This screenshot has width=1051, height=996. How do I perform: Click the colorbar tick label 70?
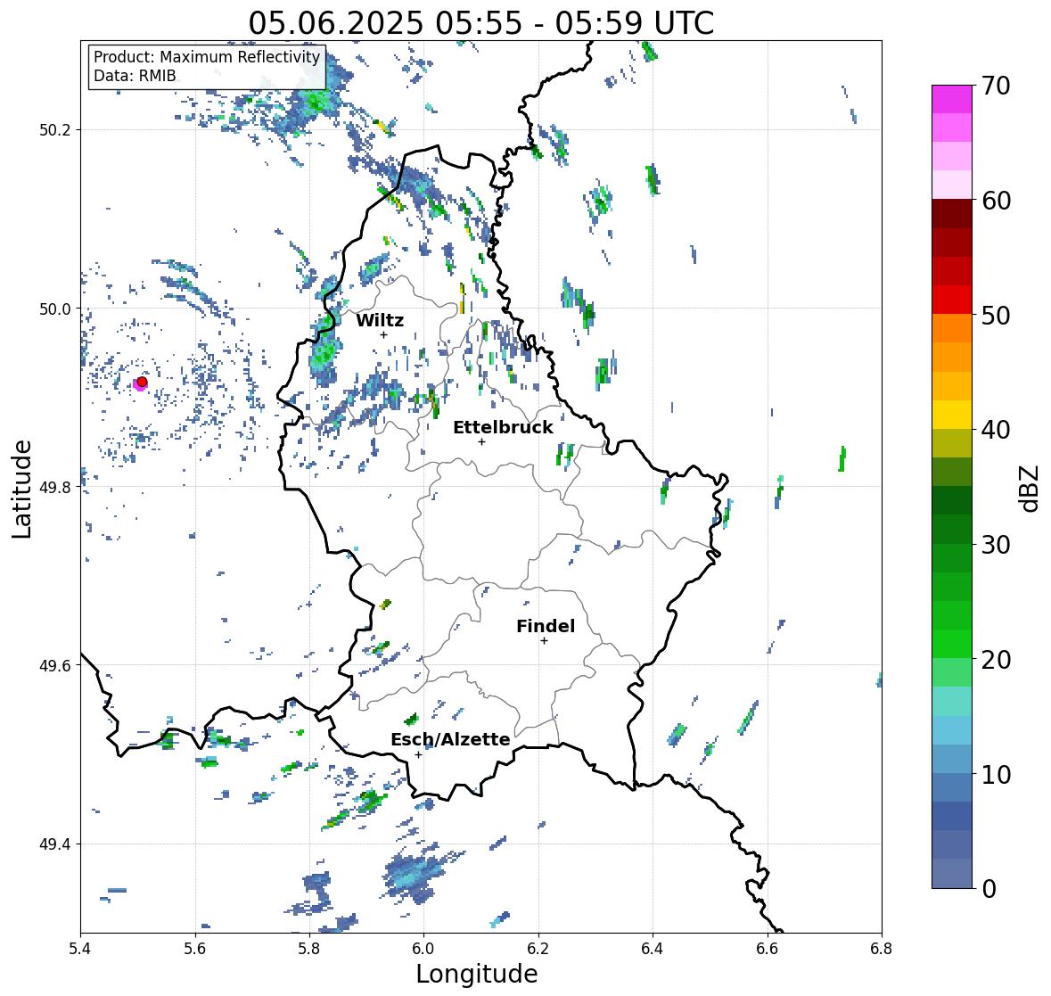pos(996,86)
